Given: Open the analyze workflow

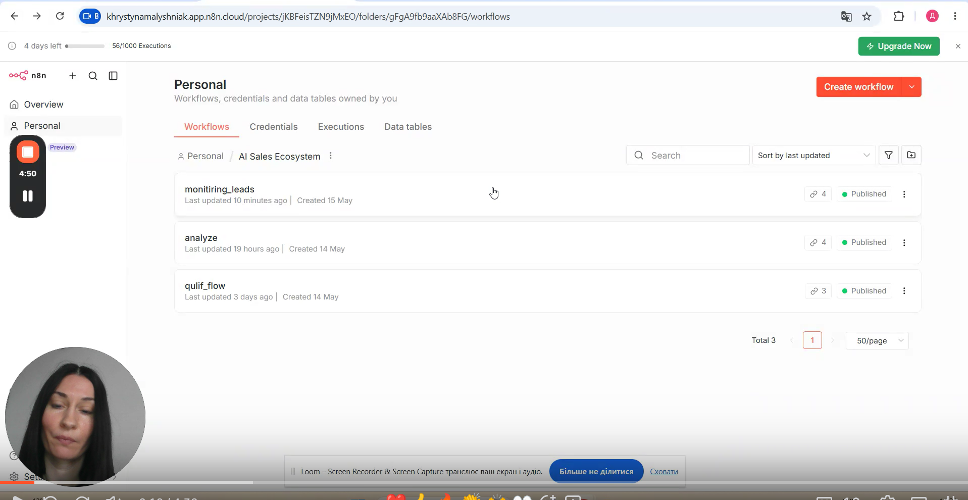Looking at the screenshot, I should pyautogui.click(x=547, y=243).
